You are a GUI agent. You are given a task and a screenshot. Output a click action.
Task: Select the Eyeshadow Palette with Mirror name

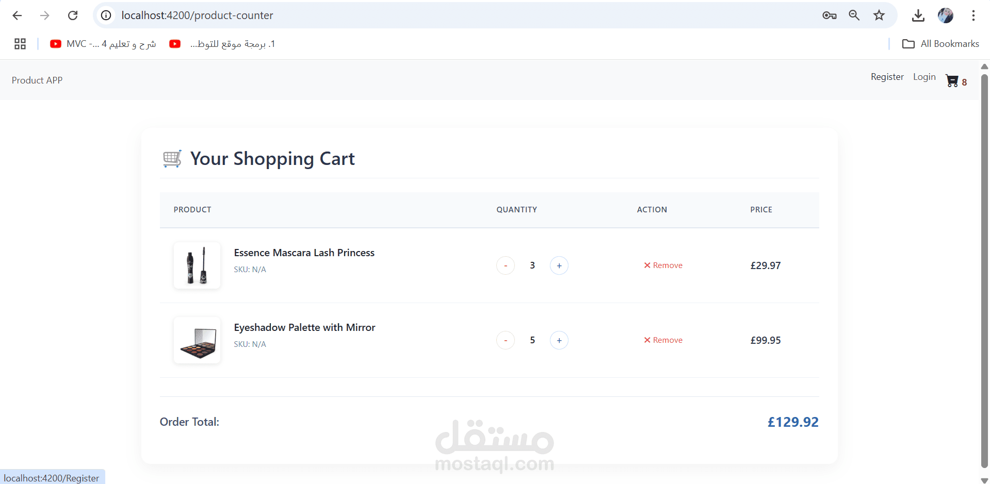tap(305, 327)
